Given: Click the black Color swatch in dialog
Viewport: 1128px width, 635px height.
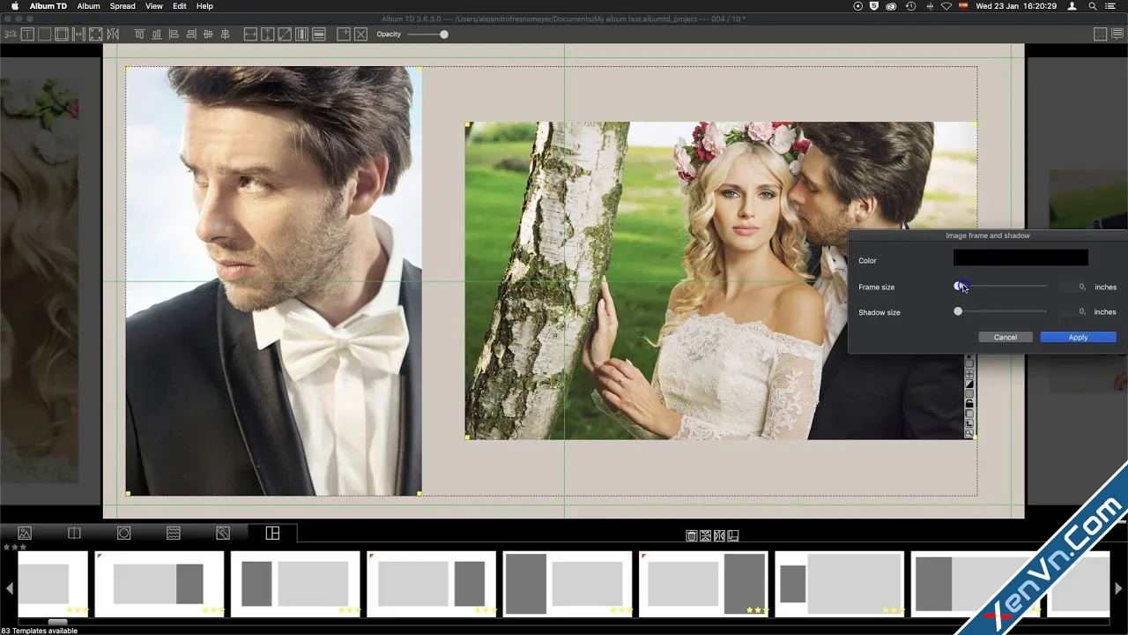Looking at the screenshot, I should coord(1020,258).
